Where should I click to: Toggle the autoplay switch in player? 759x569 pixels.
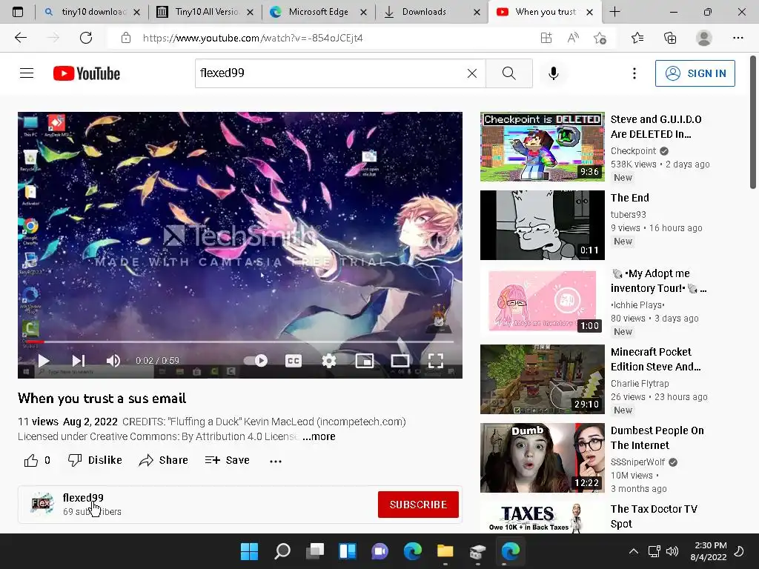[x=256, y=361]
